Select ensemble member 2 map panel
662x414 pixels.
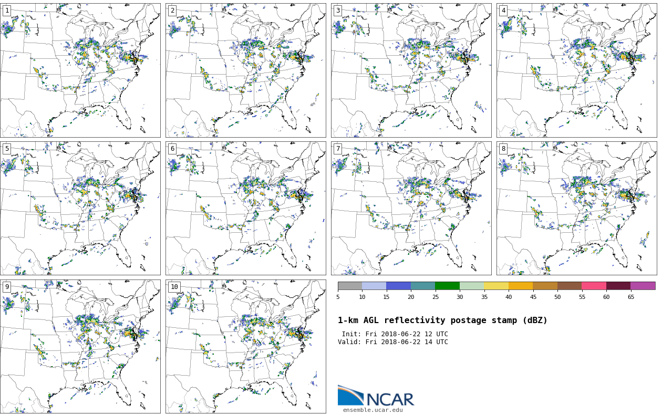pyautogui.click(x=245, y=70)
